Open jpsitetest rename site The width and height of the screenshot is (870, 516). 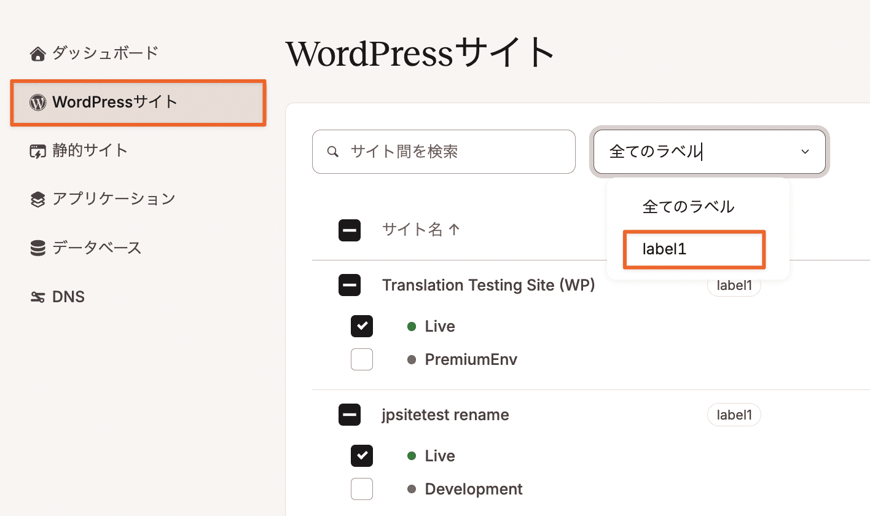[x=445, y=415]
